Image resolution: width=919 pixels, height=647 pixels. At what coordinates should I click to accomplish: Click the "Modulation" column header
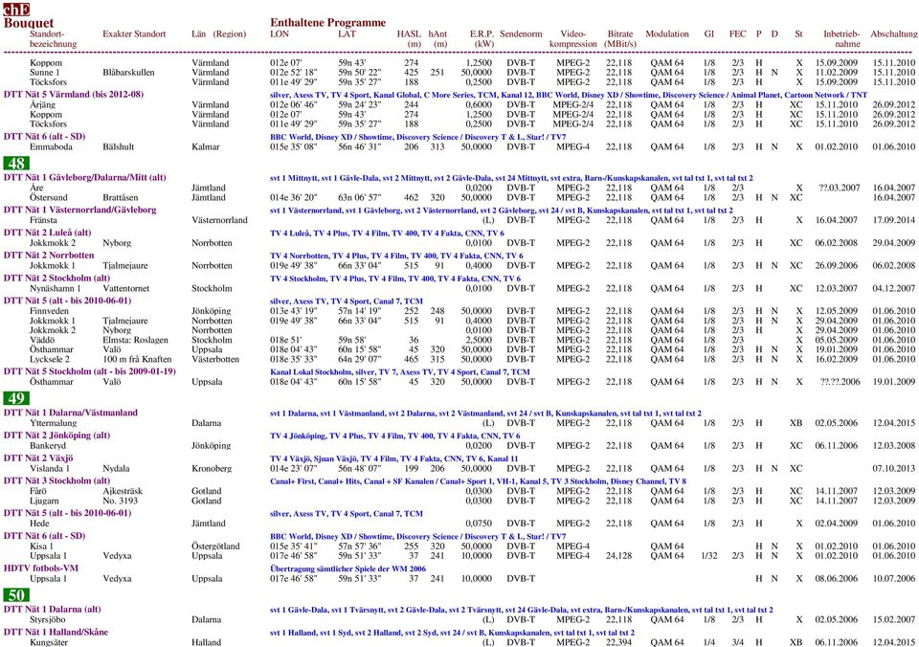(x=667, y=34)
